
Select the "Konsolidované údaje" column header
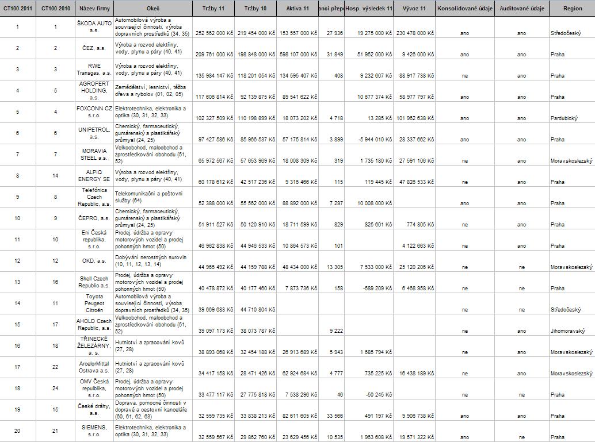[x=464, y=9]
